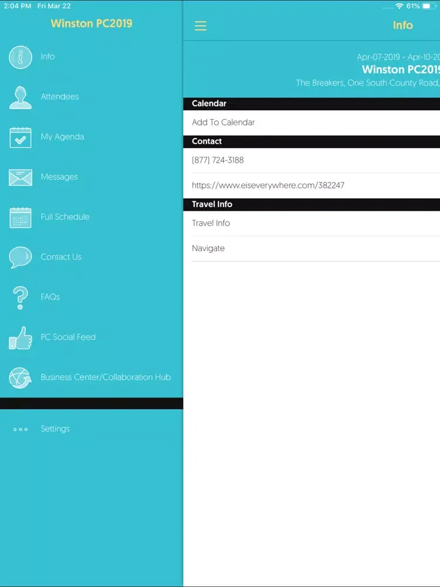This screenshot has width=440, height=587.
Task: Click the Winston PC2019 sidebar title
Action: 92,23
